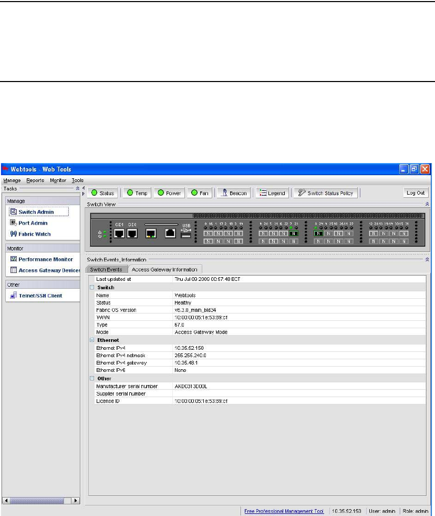Click the Status indicator button
435x516 pixels.
coord(102,193)
